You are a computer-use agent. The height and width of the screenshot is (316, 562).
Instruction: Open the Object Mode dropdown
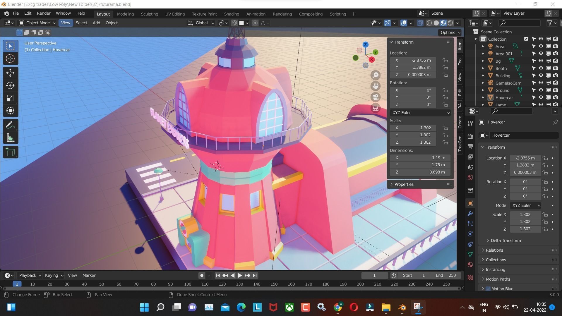tap(37, 23)
